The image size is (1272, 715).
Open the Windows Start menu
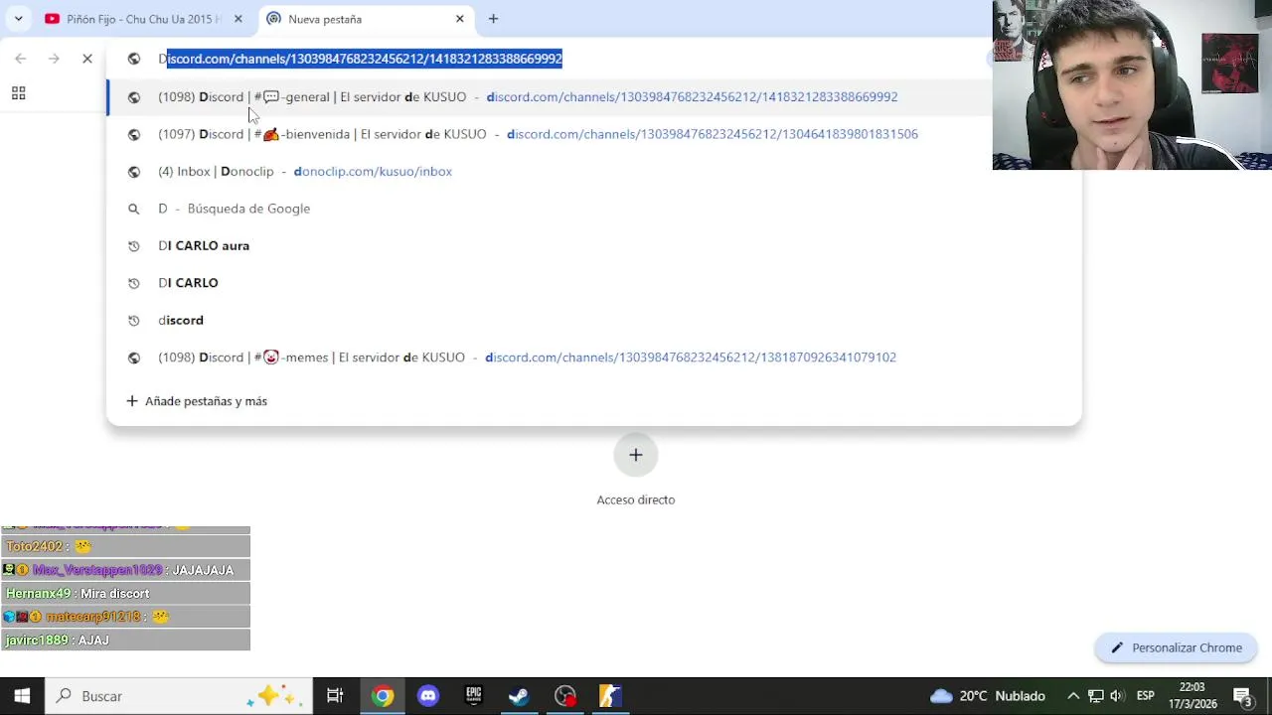coord(22,696)
